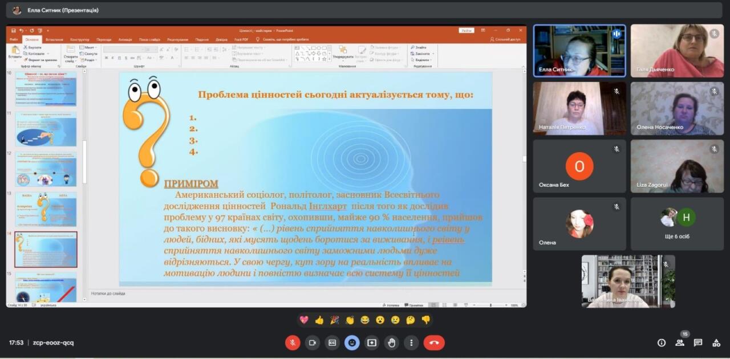This screenshot has height=359, width=730.
Task: Open the Файл tab in PowerPoint
Action: point(14,39)
